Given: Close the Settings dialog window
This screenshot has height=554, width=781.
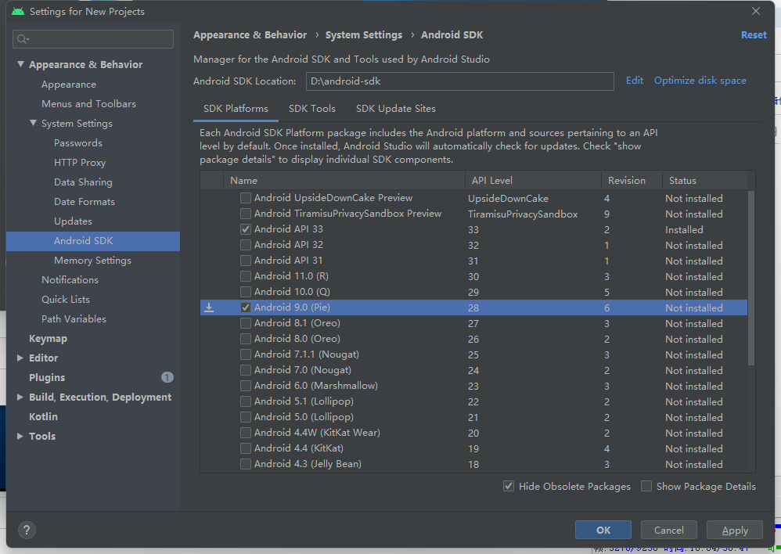Looking at the screenshot, I should [x=755, y=11].
